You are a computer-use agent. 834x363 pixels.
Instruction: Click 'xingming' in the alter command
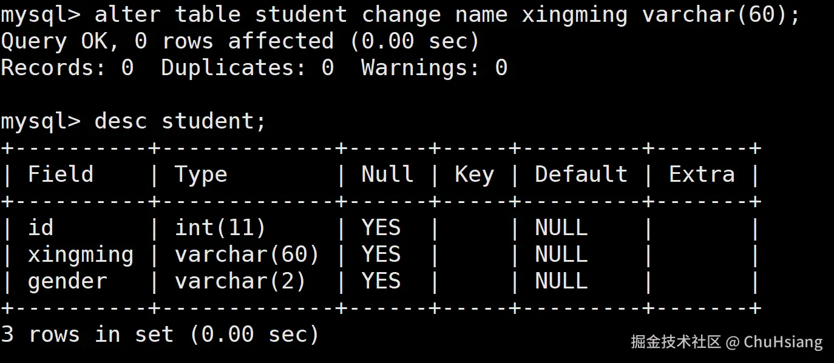coord(574,14)
